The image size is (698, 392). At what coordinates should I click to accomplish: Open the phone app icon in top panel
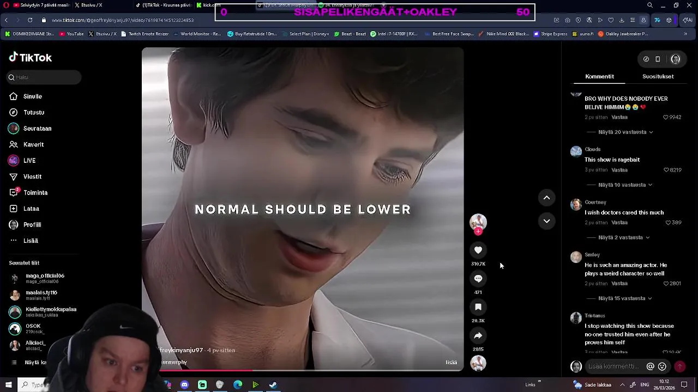(658, 59)
